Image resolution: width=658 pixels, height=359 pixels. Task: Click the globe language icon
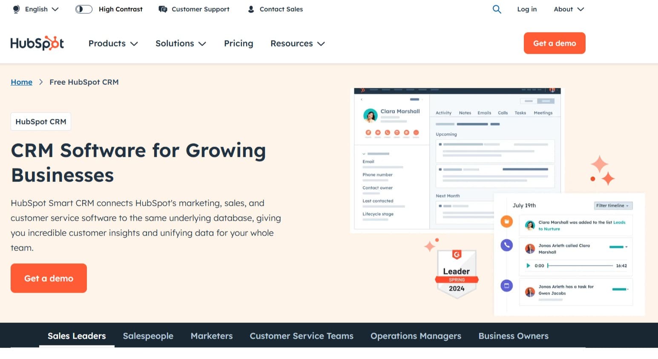pyautogui.click(x=16, y=9)
